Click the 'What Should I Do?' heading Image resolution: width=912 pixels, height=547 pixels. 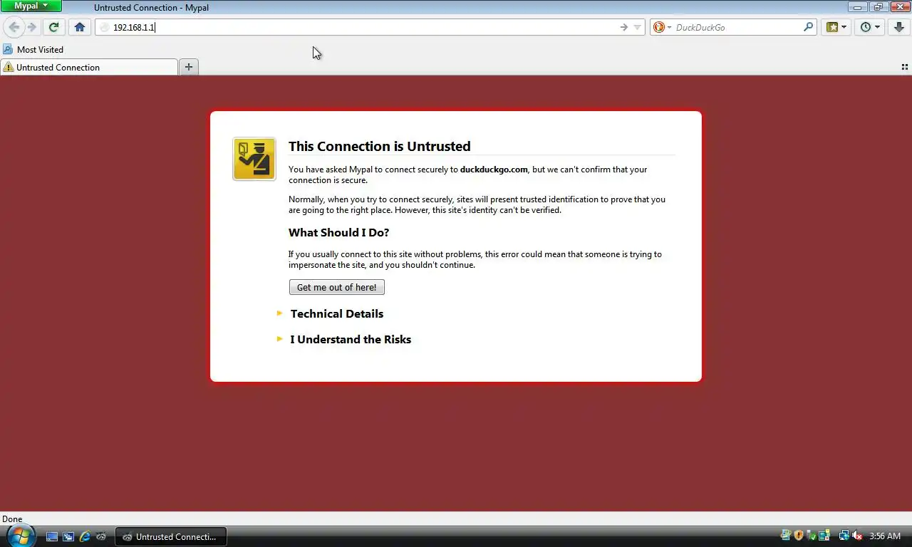click(338, 232)
